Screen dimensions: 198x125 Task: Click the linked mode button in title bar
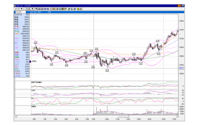[179, 6]
